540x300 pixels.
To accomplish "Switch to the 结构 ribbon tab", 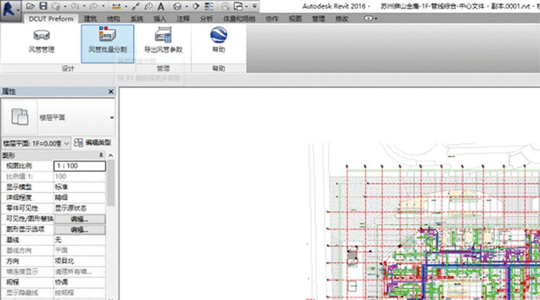I will click(x=113, y=19).
